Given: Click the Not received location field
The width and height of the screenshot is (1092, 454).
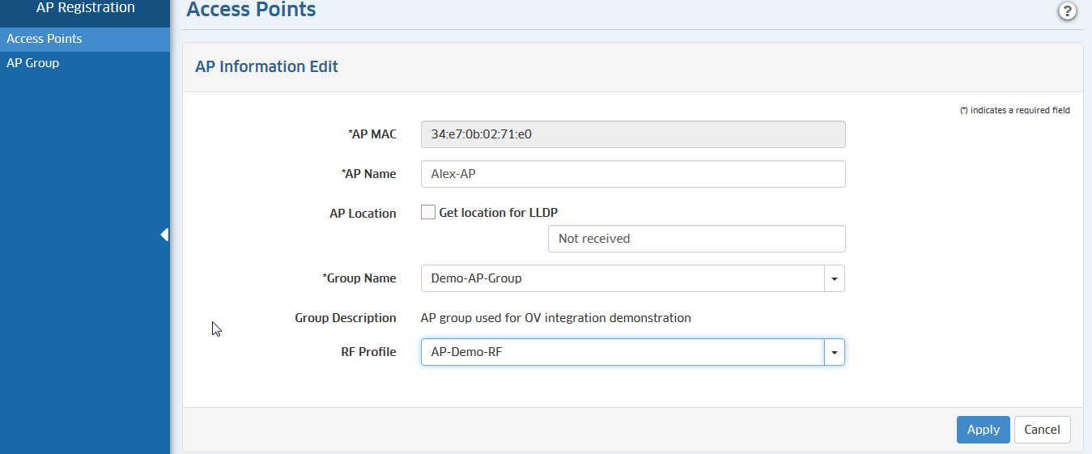Looking at the screenshot, I should (696, 239).
